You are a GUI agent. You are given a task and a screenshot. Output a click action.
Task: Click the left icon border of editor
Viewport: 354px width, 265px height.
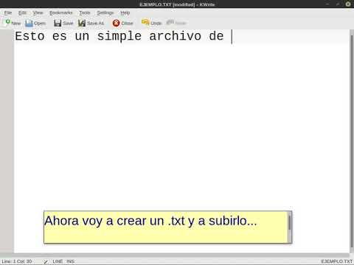point(7,141)
